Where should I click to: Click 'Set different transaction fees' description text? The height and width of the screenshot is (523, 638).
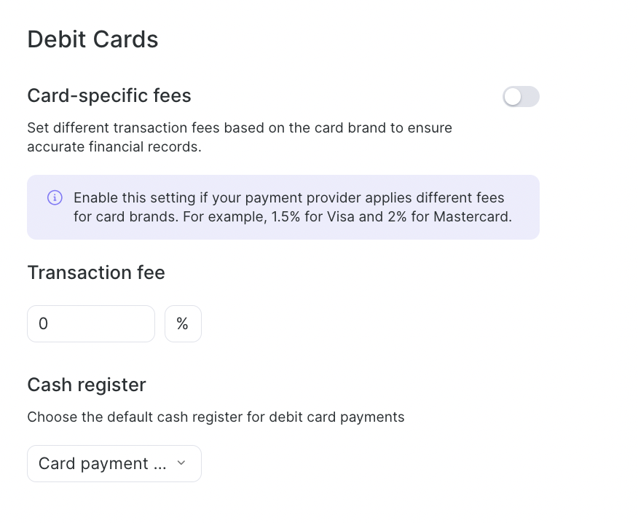(240, 128)
